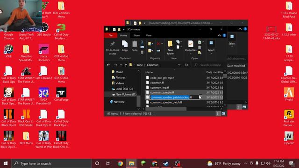Open Rockstar Games desktop shortcut

pyautogui.click(x=289, y=118)
